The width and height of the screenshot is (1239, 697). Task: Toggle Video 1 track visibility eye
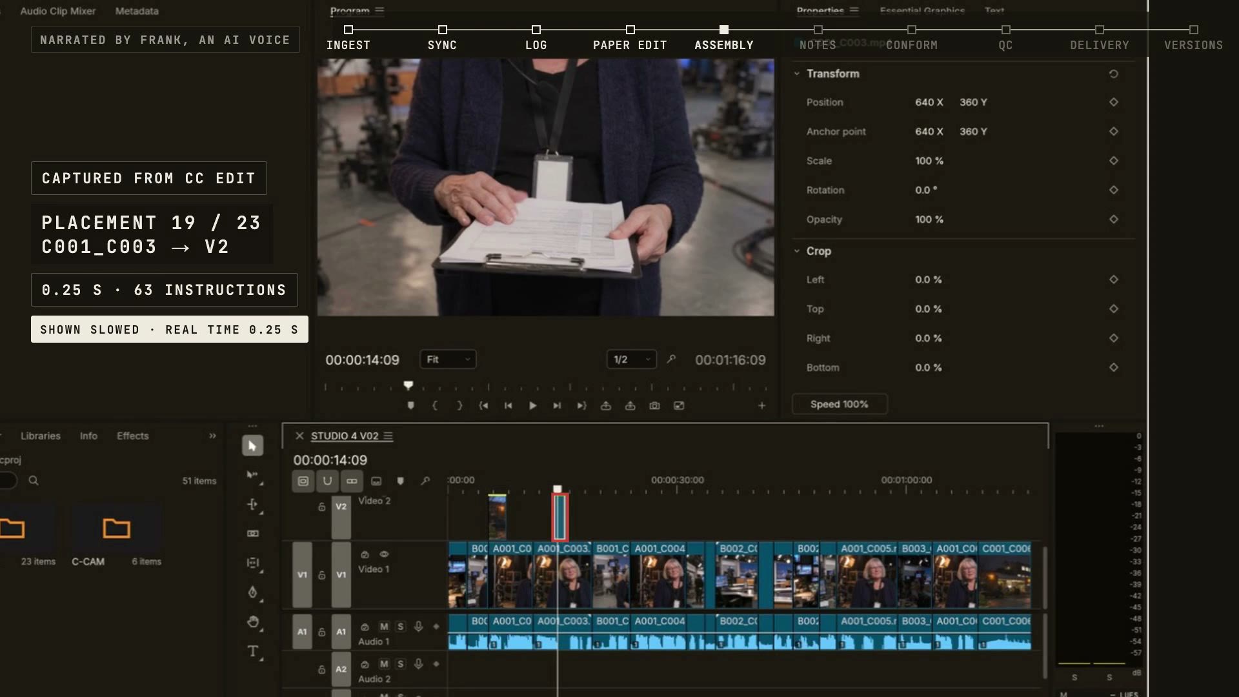click(384, 554)
